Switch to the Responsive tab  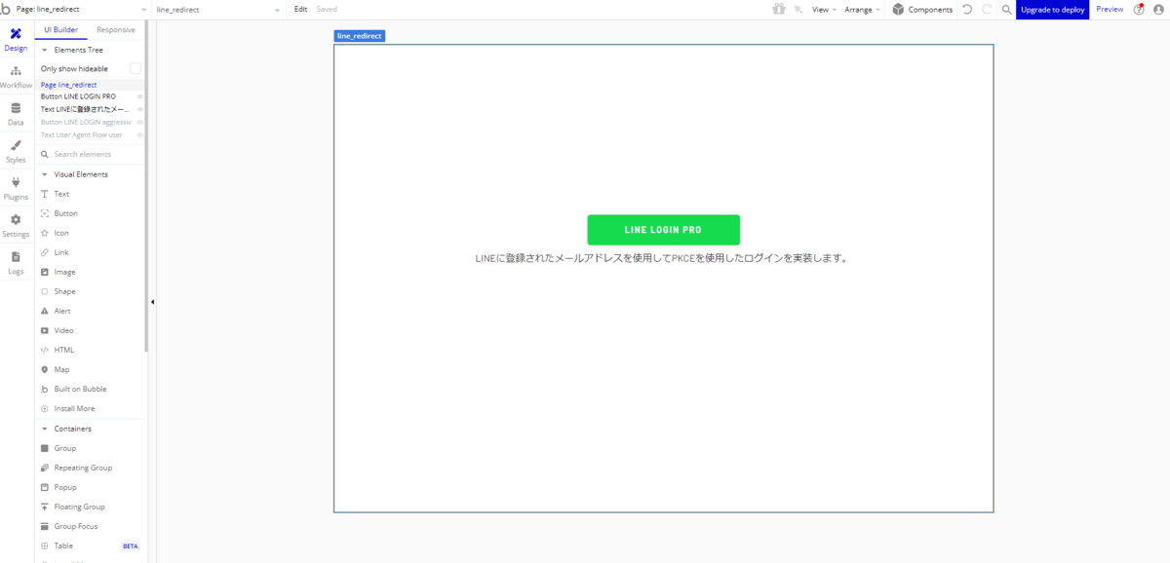click(x=116, y=30)
